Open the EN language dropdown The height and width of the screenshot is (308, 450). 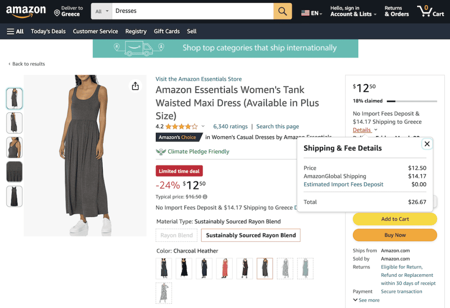(311, 13)
